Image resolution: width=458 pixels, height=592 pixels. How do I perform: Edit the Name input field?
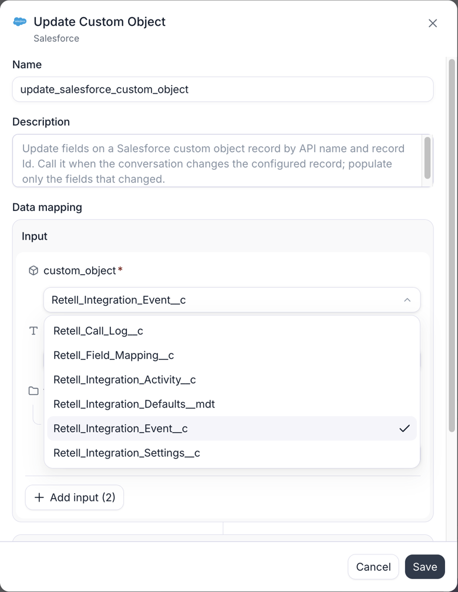(223, 89)
